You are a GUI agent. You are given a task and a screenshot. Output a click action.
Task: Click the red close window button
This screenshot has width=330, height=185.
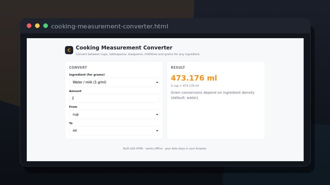pyautogui.click(x=29, y=26)
